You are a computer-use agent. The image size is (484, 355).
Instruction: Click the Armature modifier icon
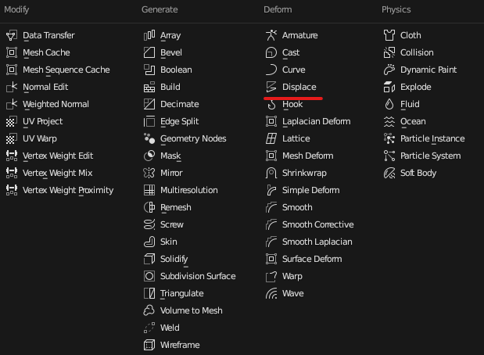pos(271,35)
